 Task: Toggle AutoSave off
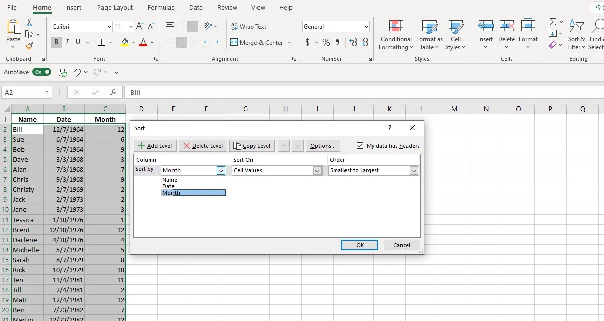42,72
